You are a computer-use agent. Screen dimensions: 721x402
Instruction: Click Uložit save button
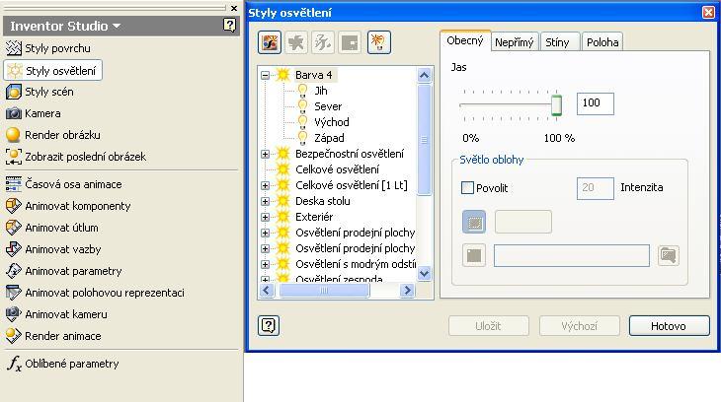click(488, 326)
